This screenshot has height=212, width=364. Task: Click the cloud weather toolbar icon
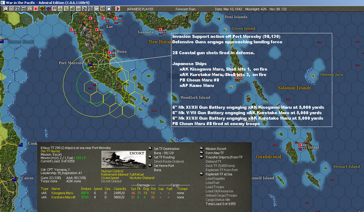tap(108, 9)
